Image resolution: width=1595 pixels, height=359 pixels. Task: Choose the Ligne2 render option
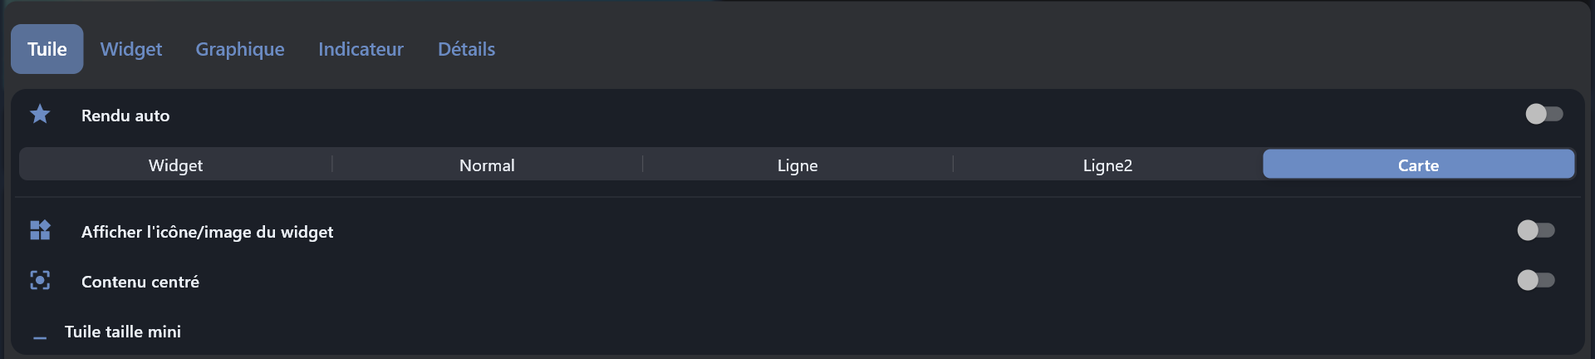pyautogui.click(x=1107, y=165)
